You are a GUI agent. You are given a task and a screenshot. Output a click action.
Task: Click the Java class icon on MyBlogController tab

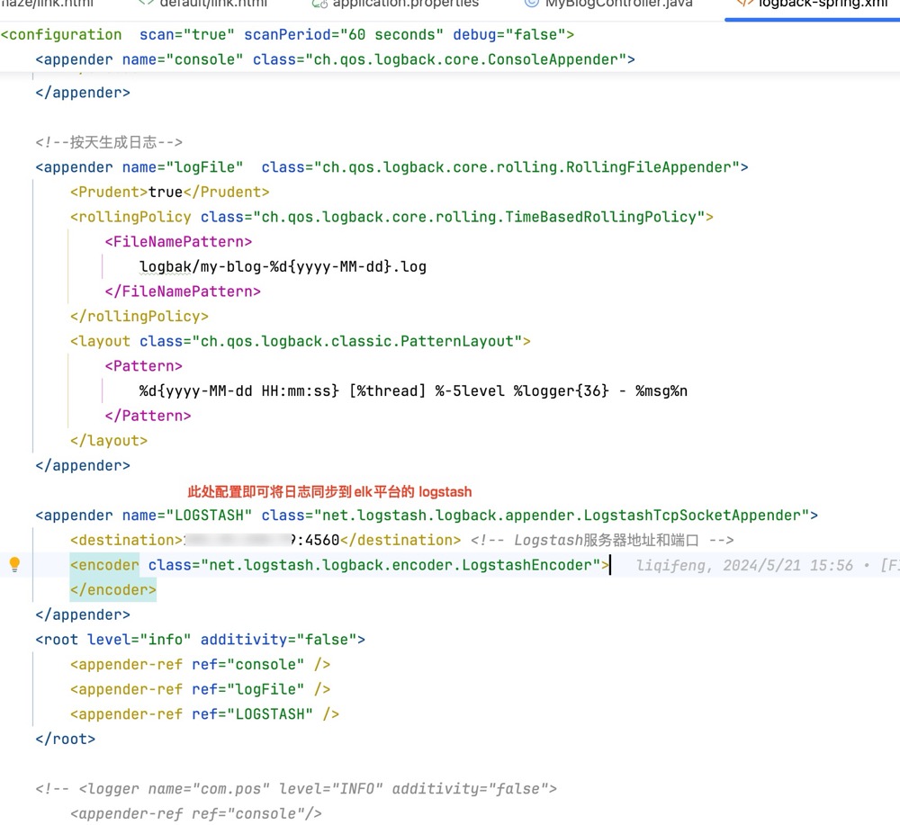click(531, 3)
